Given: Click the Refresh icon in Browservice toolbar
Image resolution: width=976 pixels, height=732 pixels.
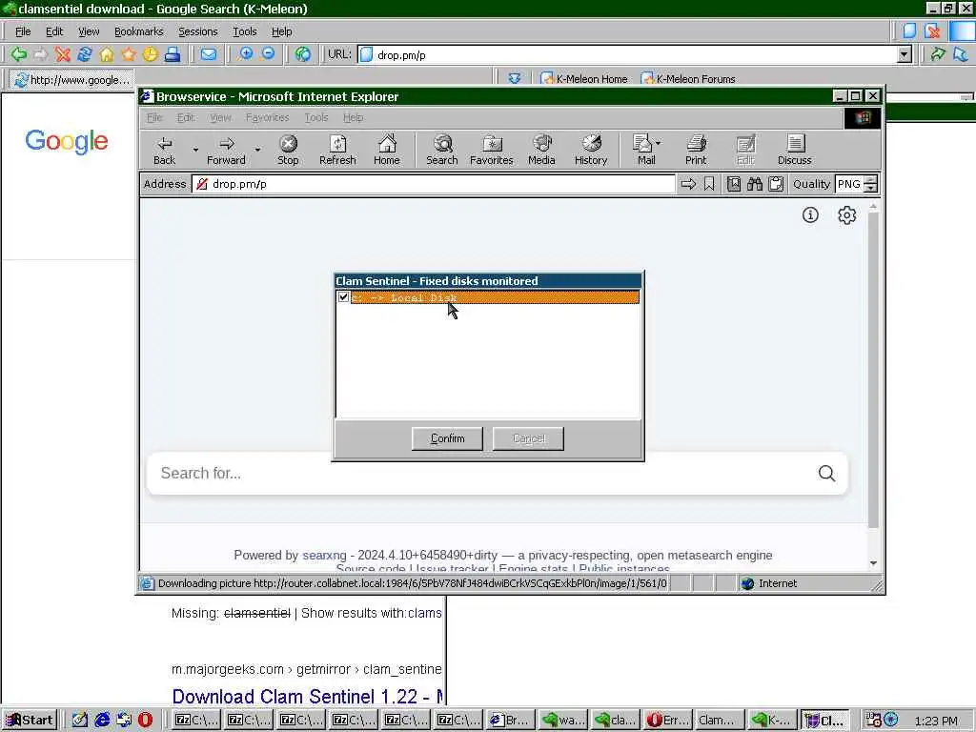Looking at the screenshot, I should coord(337,150).
